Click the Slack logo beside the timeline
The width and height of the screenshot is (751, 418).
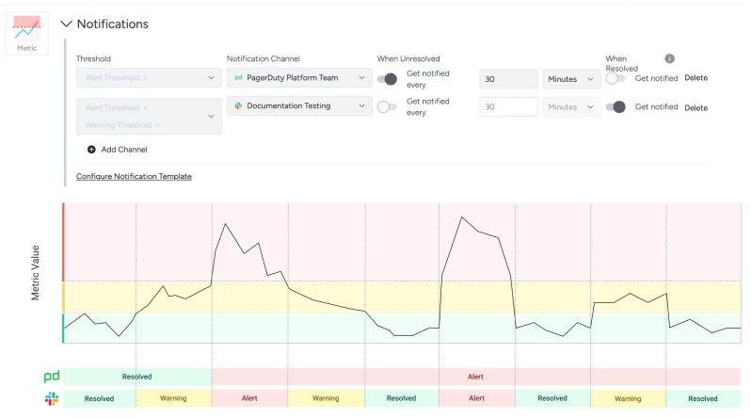(52, 399)
